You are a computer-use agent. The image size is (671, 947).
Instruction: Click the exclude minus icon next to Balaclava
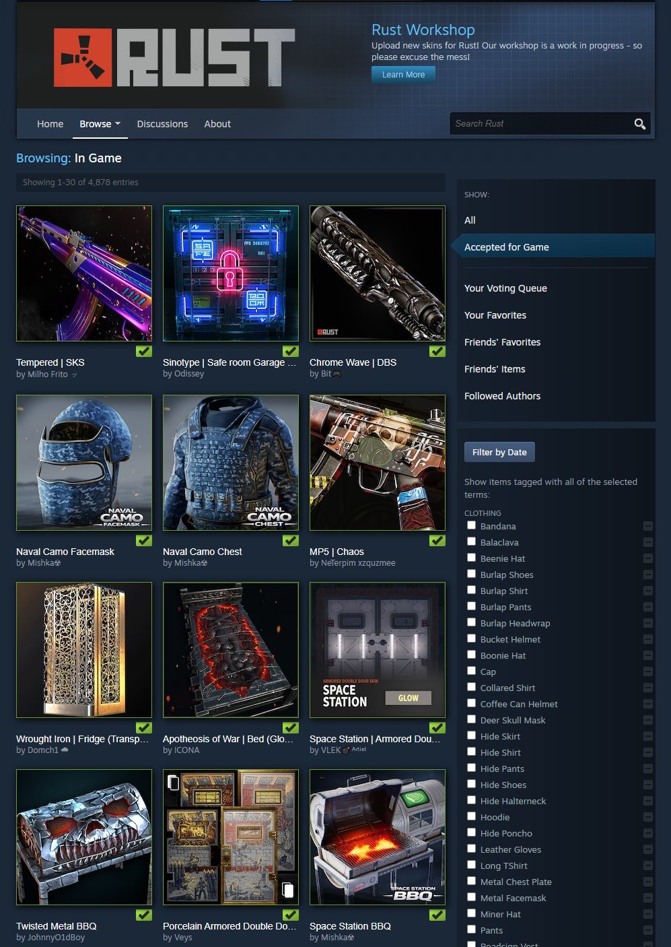coord(647,542)
